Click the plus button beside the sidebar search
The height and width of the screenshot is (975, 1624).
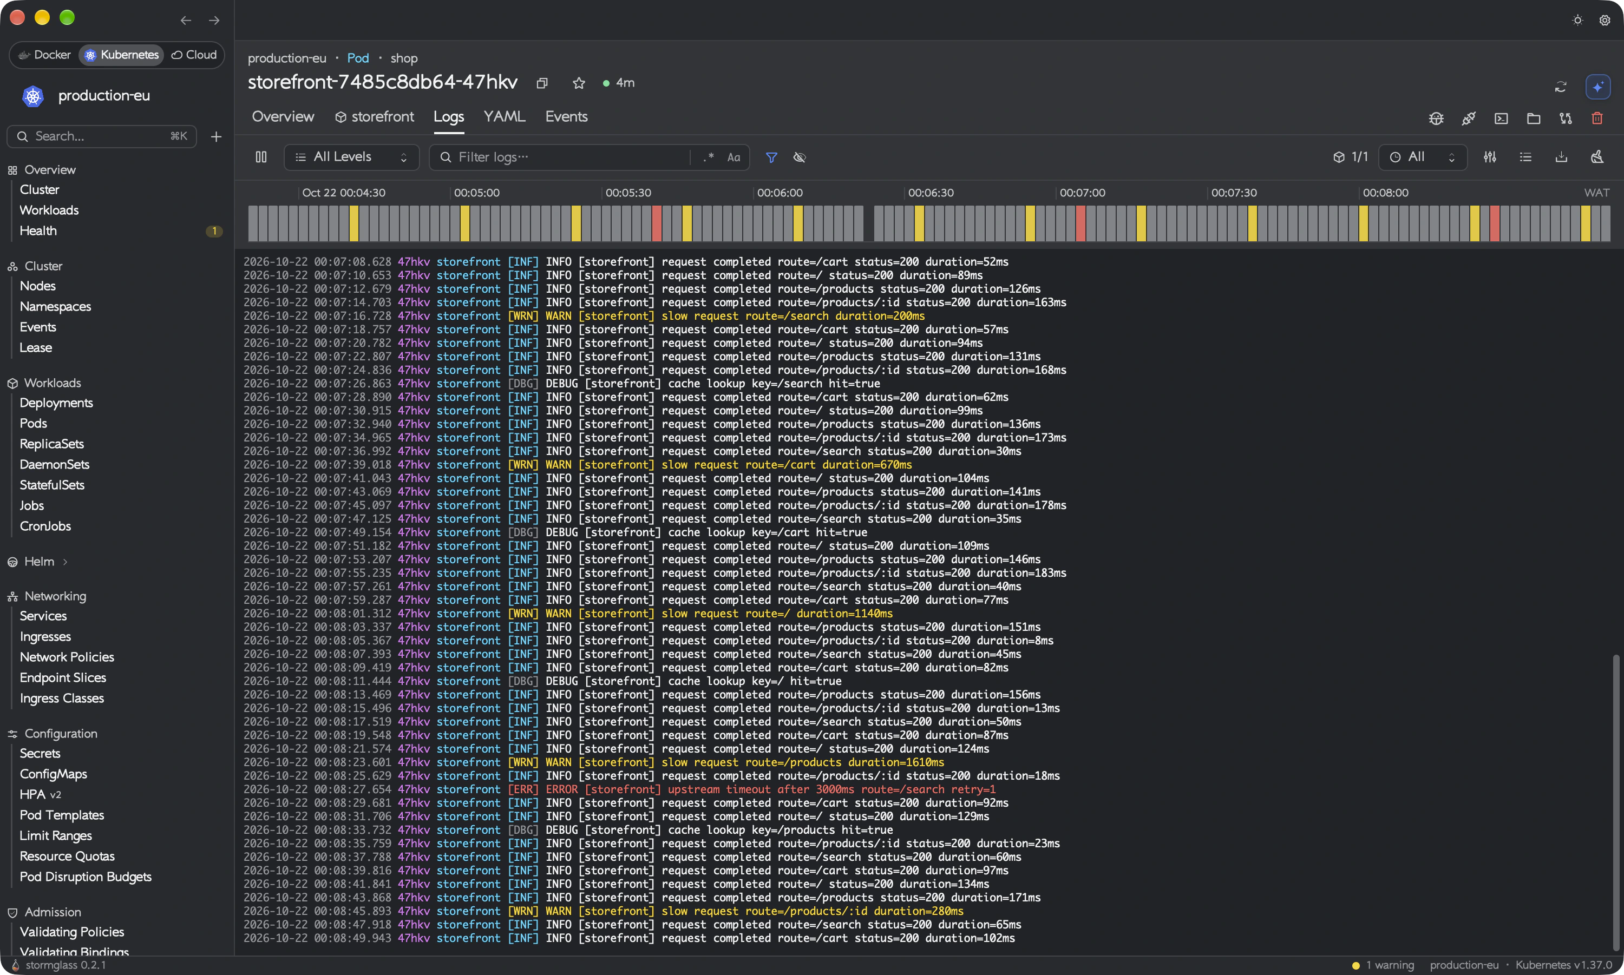(x=215, y=137)
